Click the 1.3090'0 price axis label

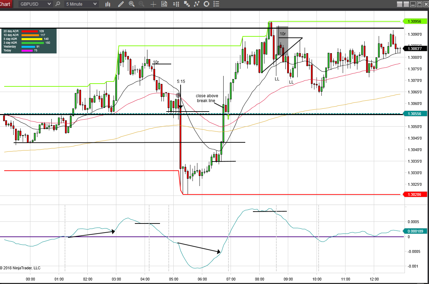(414, 34)
